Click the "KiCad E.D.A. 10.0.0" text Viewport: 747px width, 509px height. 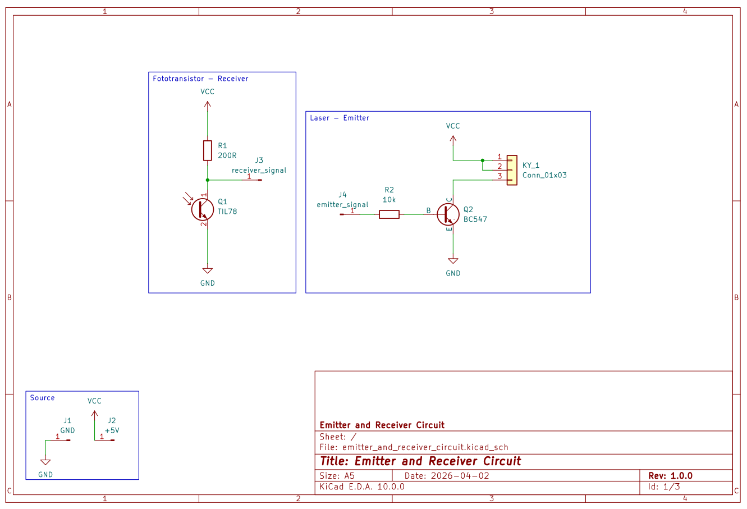tap(362, 487)
